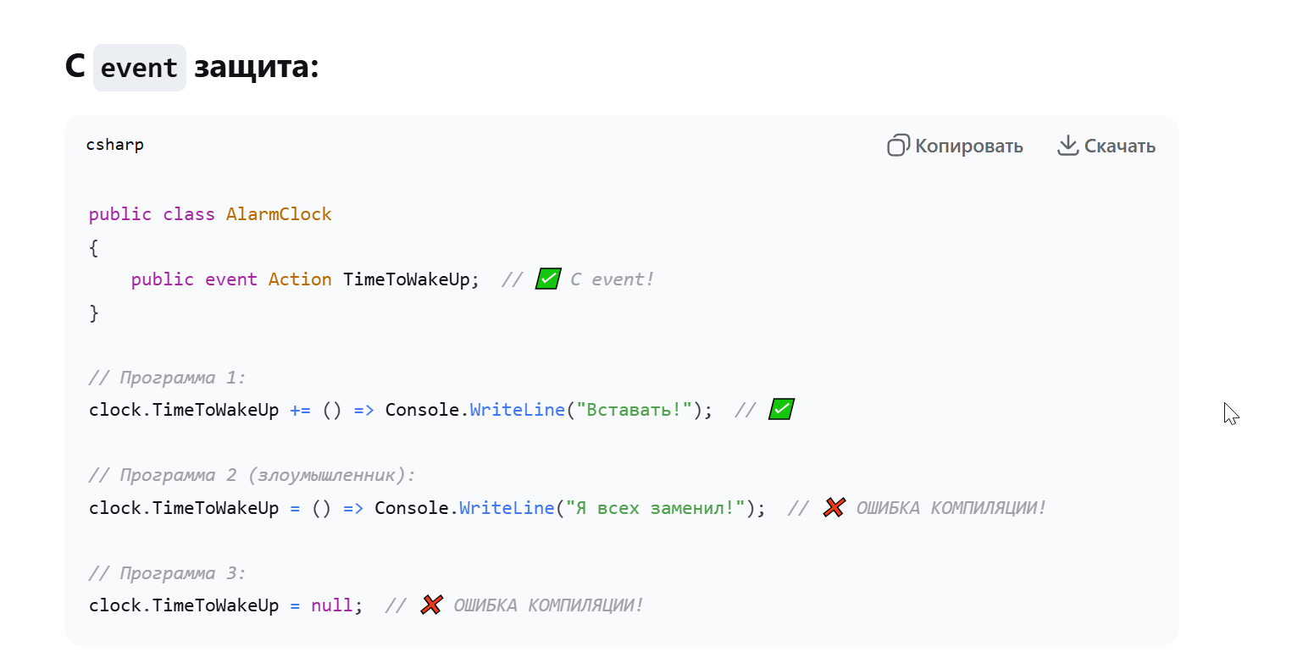Click the download arrow icon beside Скачать

[x=1067, y=146]
